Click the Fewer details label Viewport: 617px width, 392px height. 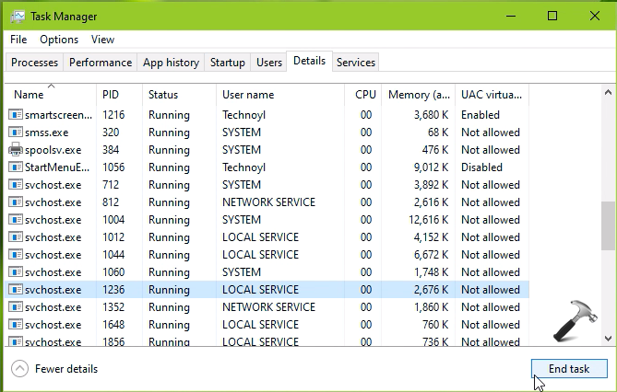pyautogui.click(x=66, y=369)
